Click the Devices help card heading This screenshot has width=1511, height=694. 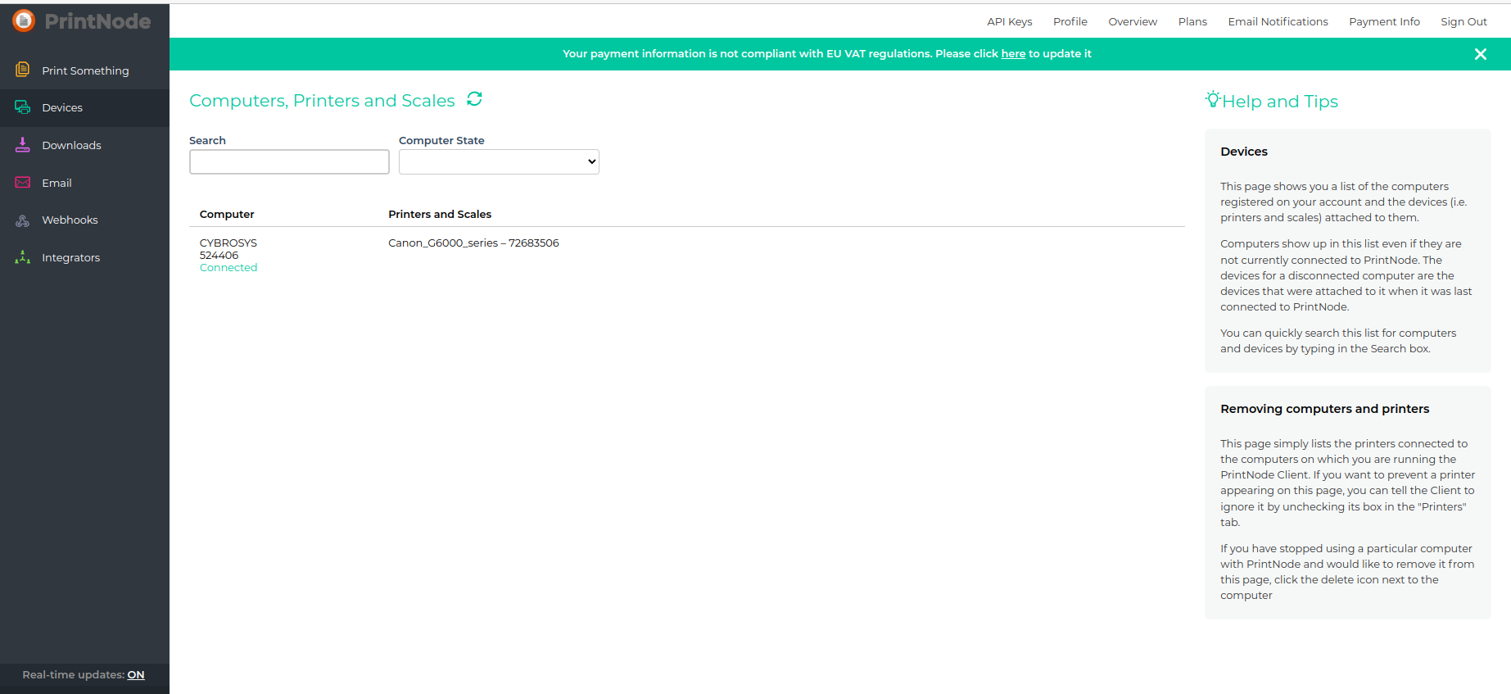1244,151
